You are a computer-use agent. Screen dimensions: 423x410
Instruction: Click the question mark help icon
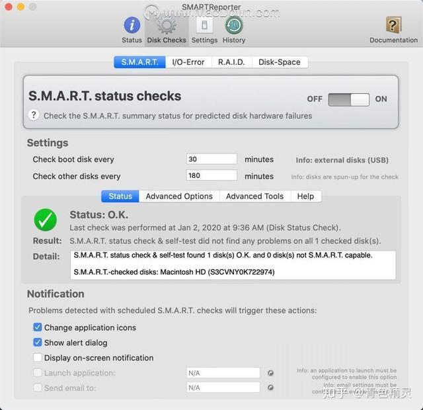[34, 115]
